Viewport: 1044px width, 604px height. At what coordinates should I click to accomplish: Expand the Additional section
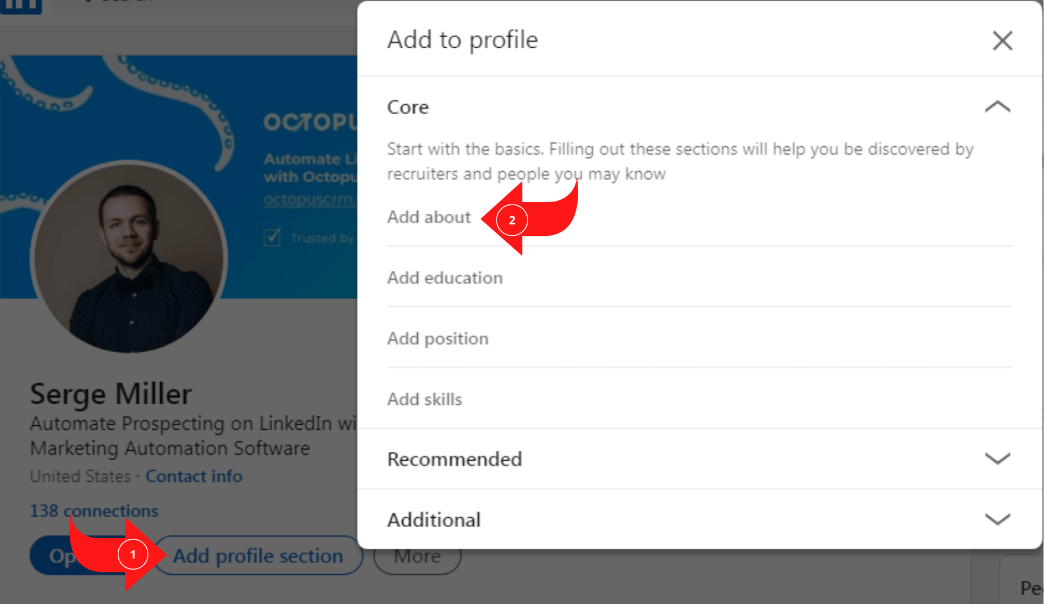pos(998,519)
